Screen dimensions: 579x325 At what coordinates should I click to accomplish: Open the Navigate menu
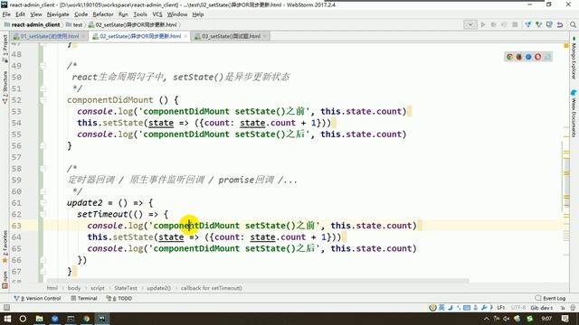click(58, 14)
